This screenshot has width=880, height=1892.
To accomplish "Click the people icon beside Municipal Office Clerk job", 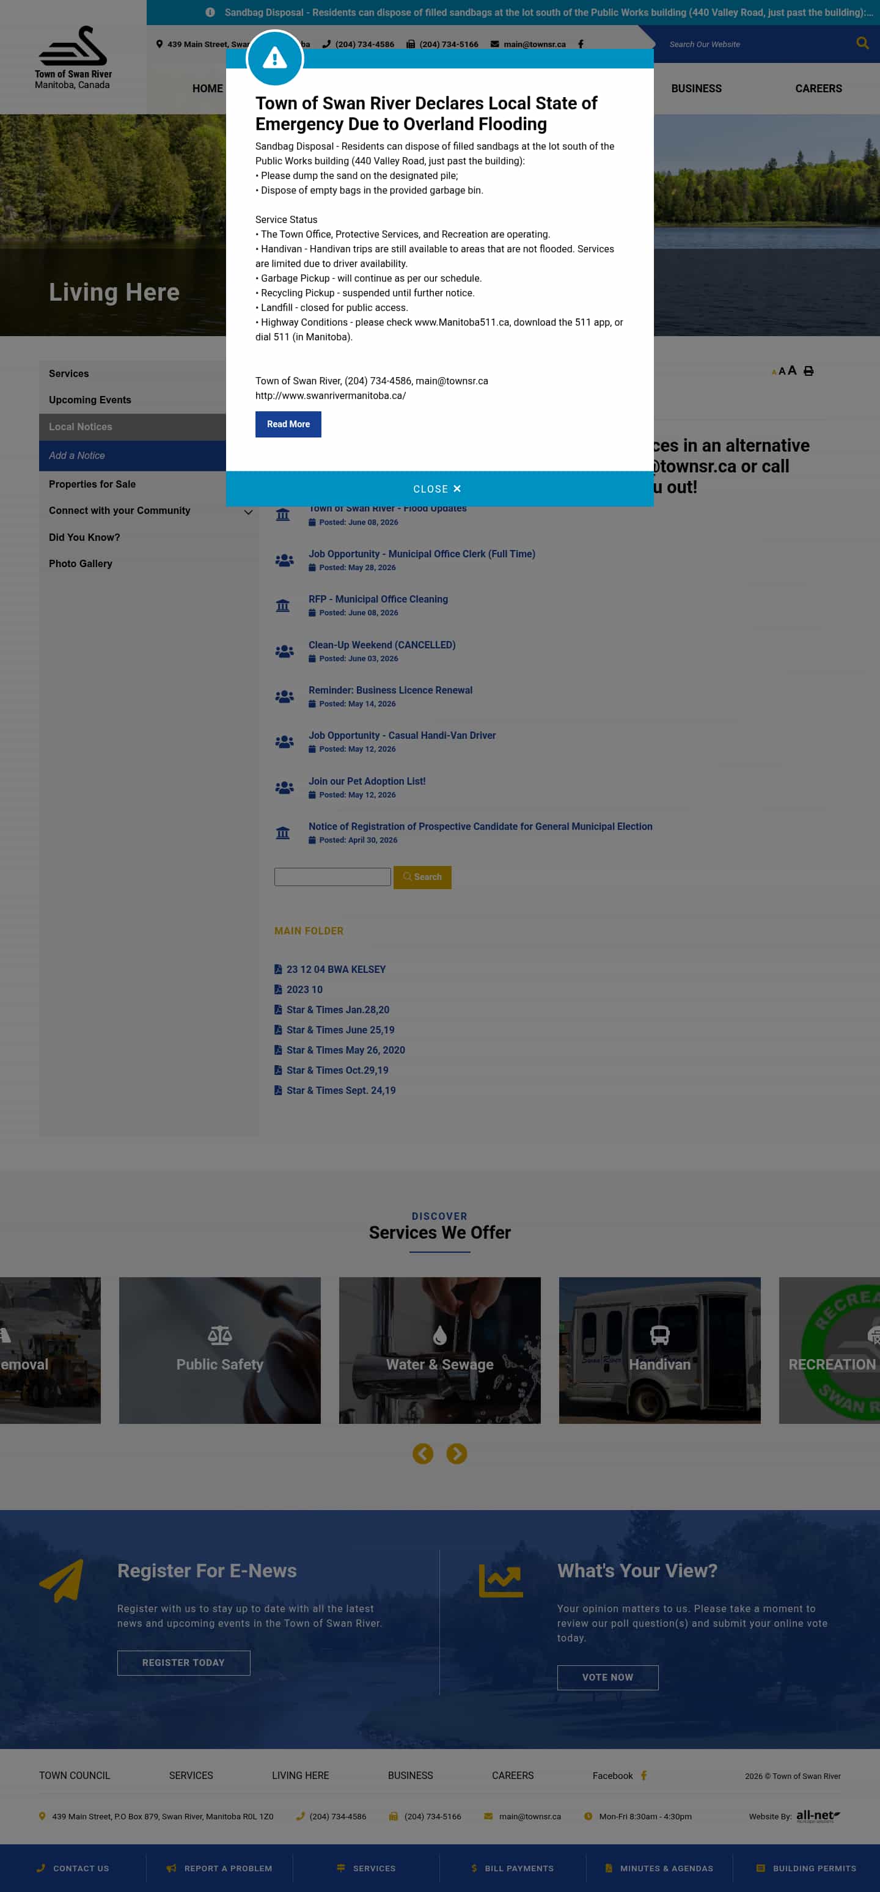I will click(284, 560).
